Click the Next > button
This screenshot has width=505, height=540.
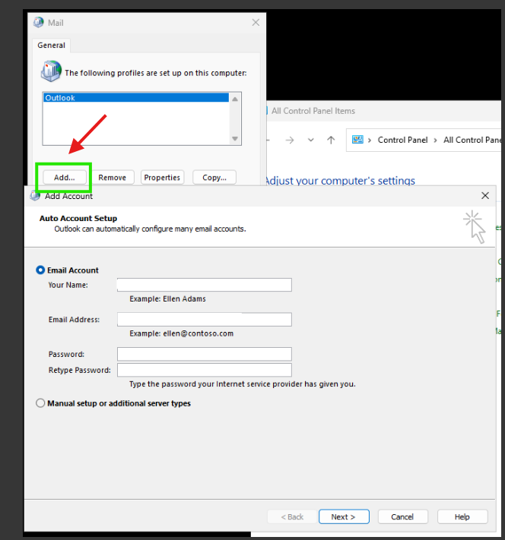click(x=344, y=516)
